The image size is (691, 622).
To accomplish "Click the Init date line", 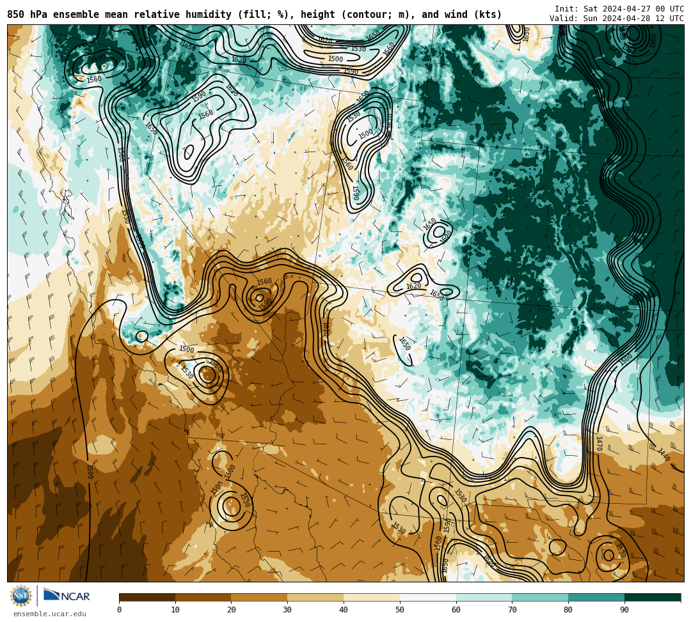I will pos(619,9).
